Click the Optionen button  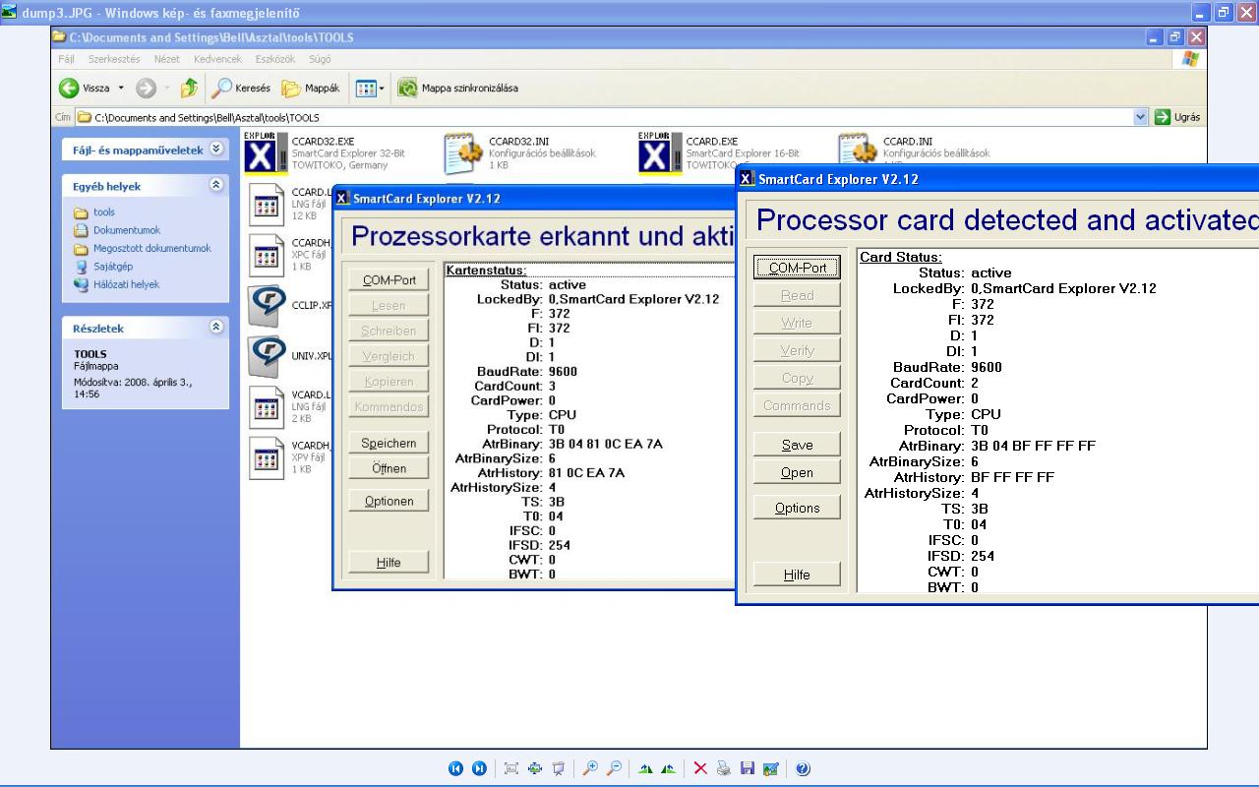point(389,501)
